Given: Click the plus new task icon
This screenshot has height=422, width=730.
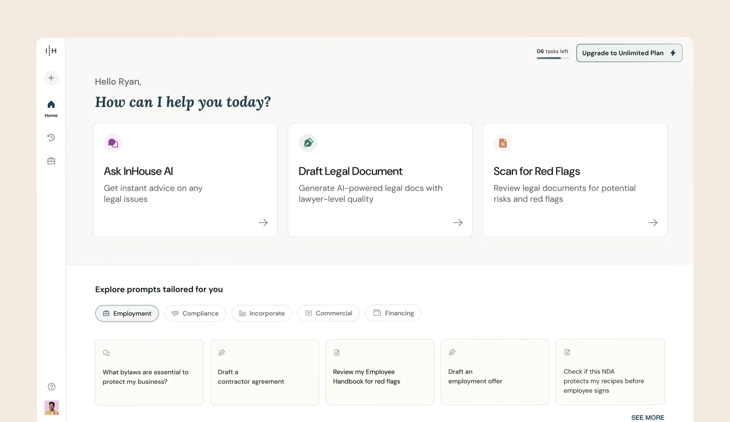Looking at the screenshot, I should (51, 78).
